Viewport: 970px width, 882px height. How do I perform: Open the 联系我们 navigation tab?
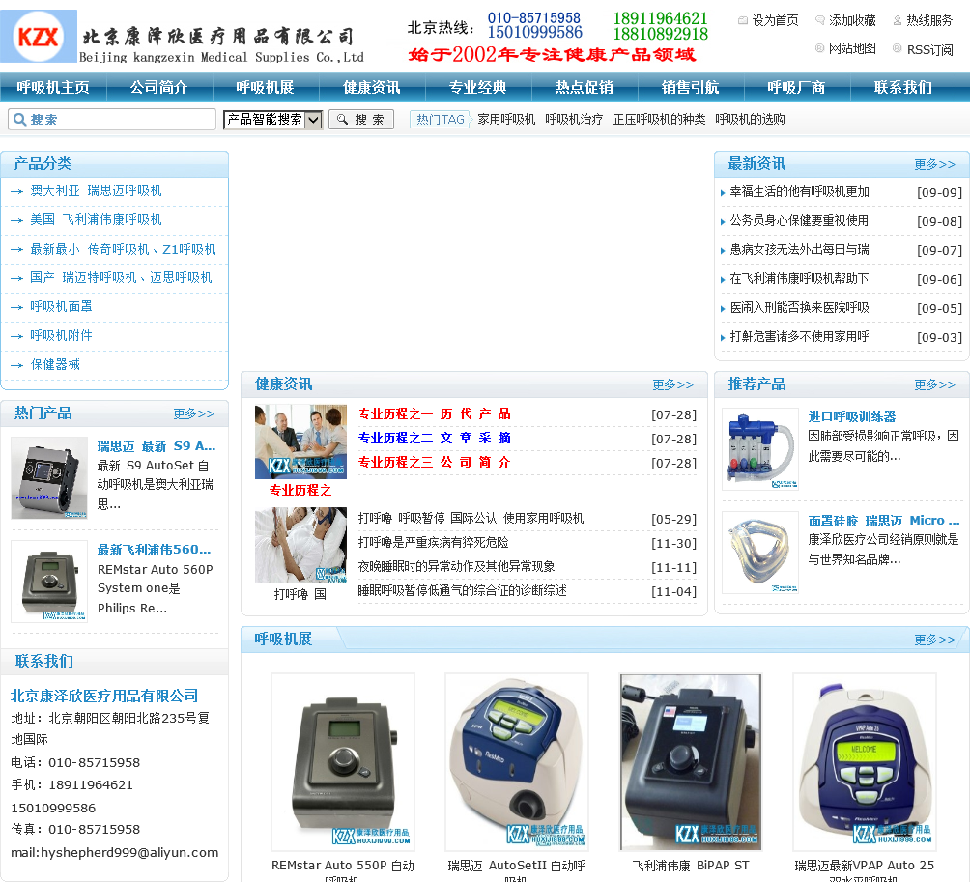903,87
